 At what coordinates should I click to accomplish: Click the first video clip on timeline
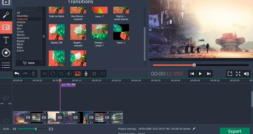(21, 117)
